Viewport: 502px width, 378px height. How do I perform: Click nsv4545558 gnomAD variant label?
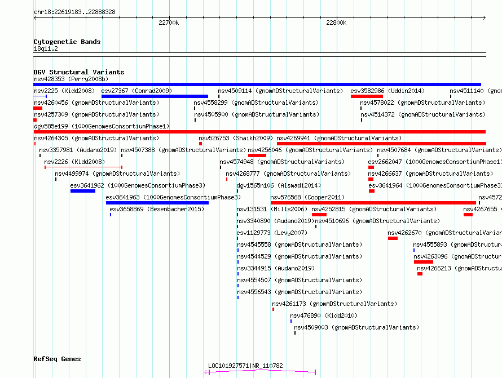[x=300, y=244]
